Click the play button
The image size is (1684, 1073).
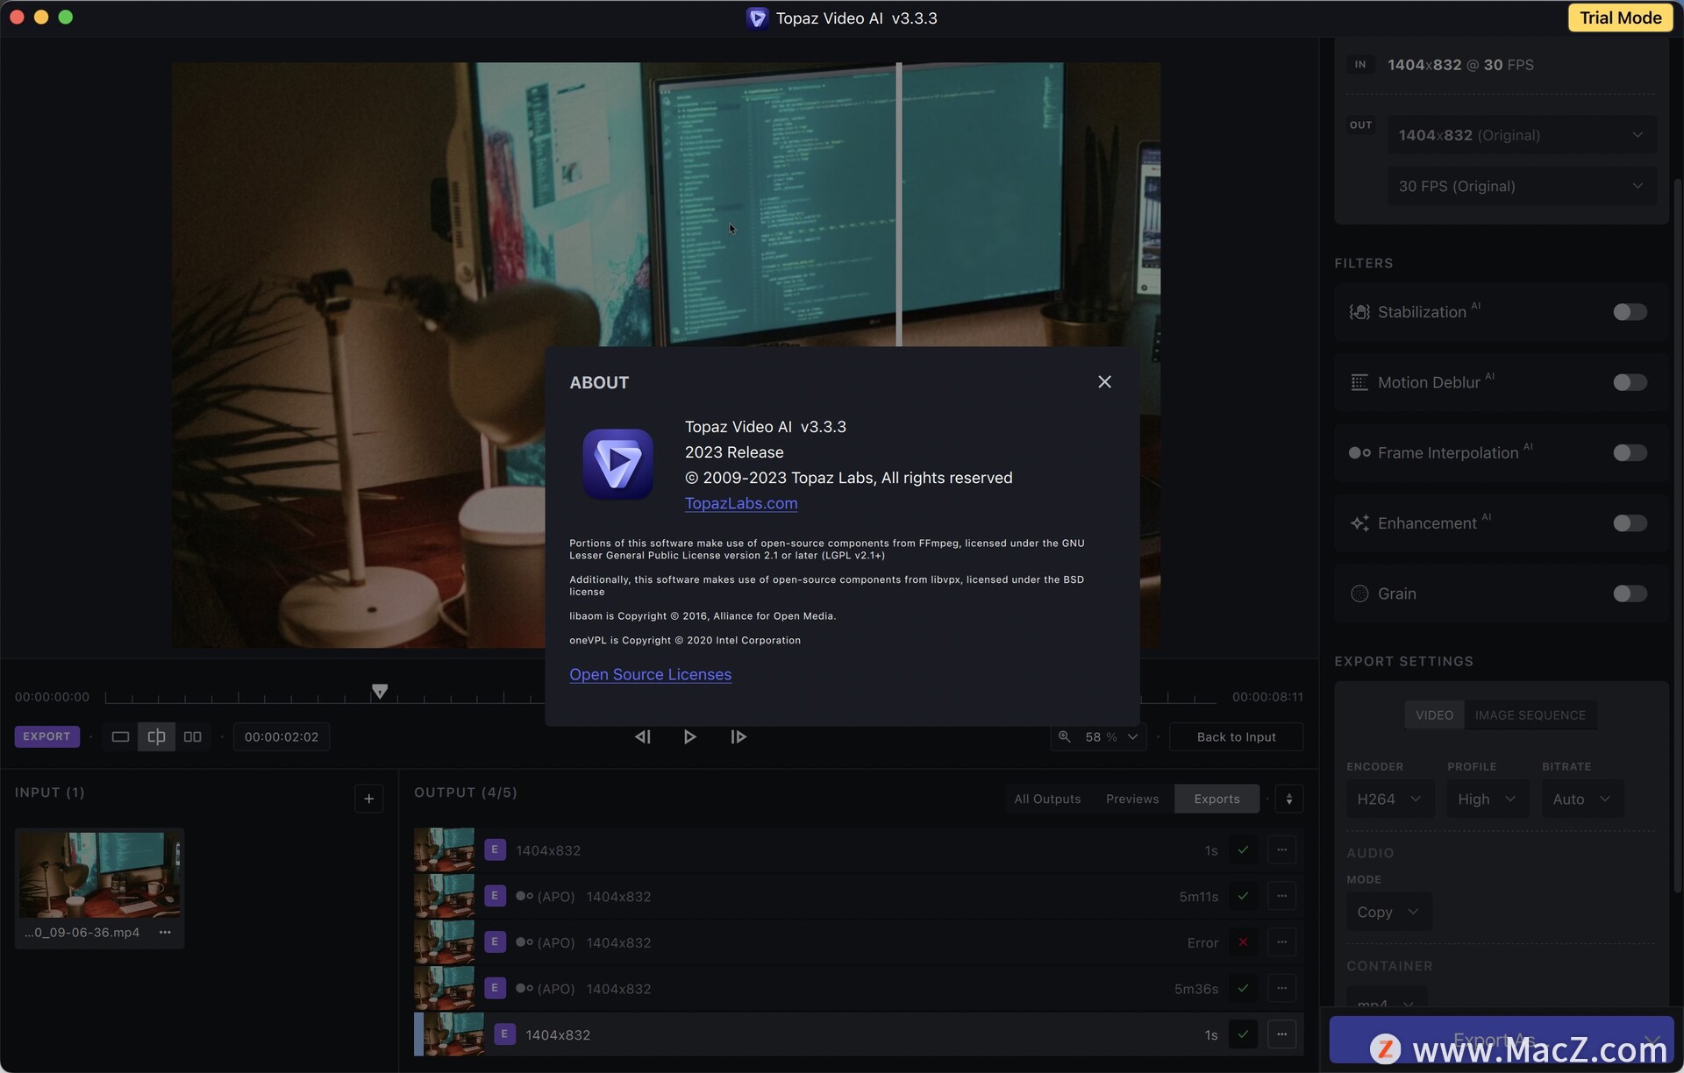click(689, 736)
